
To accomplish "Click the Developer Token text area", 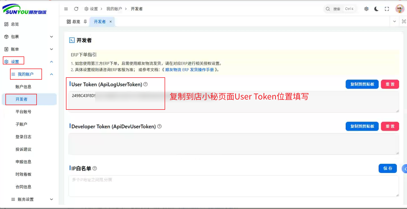I will (x=234, y=144).
